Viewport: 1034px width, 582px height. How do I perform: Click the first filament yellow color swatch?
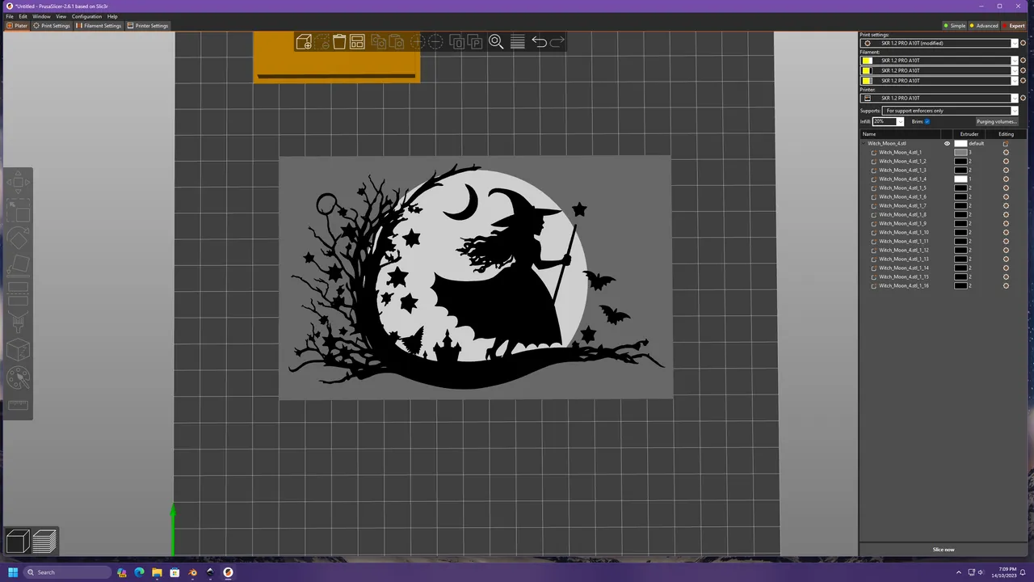click(x=867, y=61)
